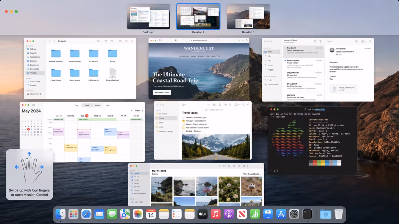
Task: Open Lunch with Alex calendar event
Action: 71,148
